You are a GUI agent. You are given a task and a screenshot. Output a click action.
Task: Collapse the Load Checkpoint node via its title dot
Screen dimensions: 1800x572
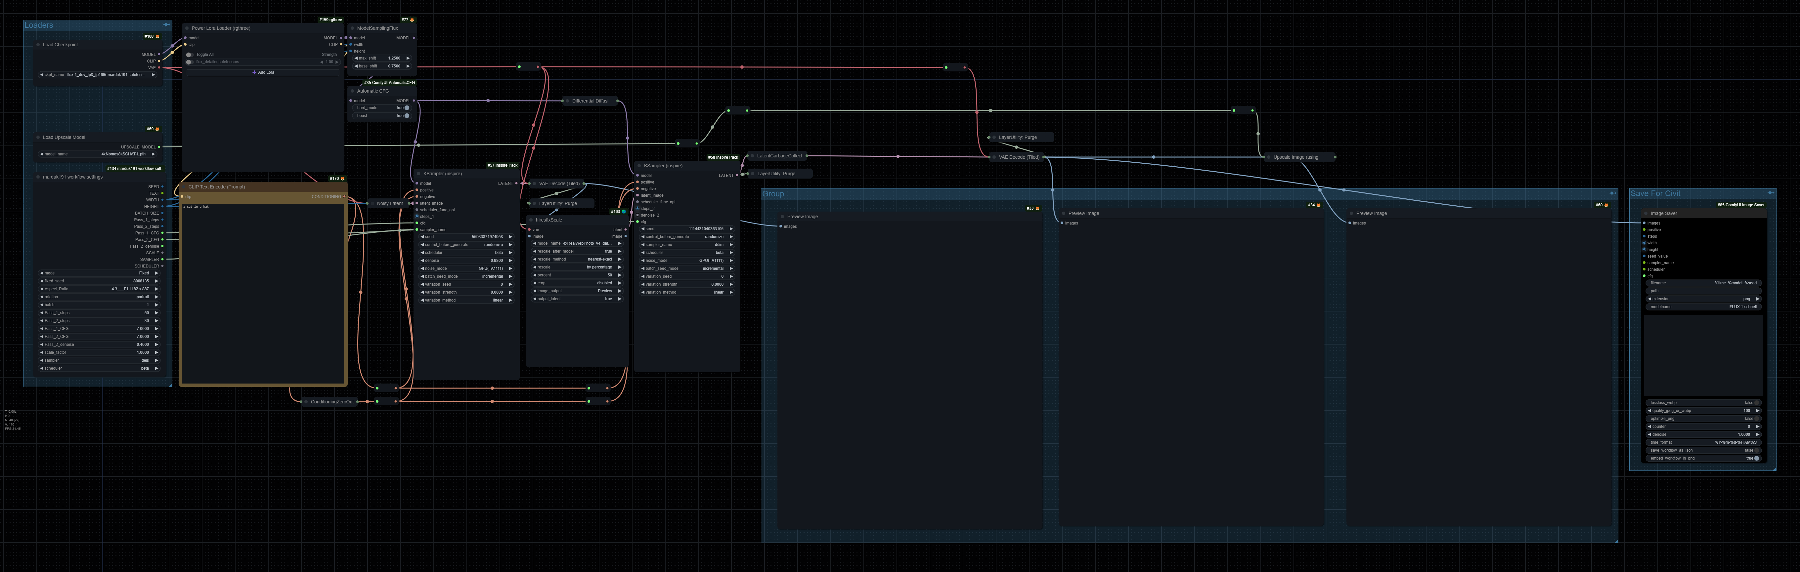[38, 45]
